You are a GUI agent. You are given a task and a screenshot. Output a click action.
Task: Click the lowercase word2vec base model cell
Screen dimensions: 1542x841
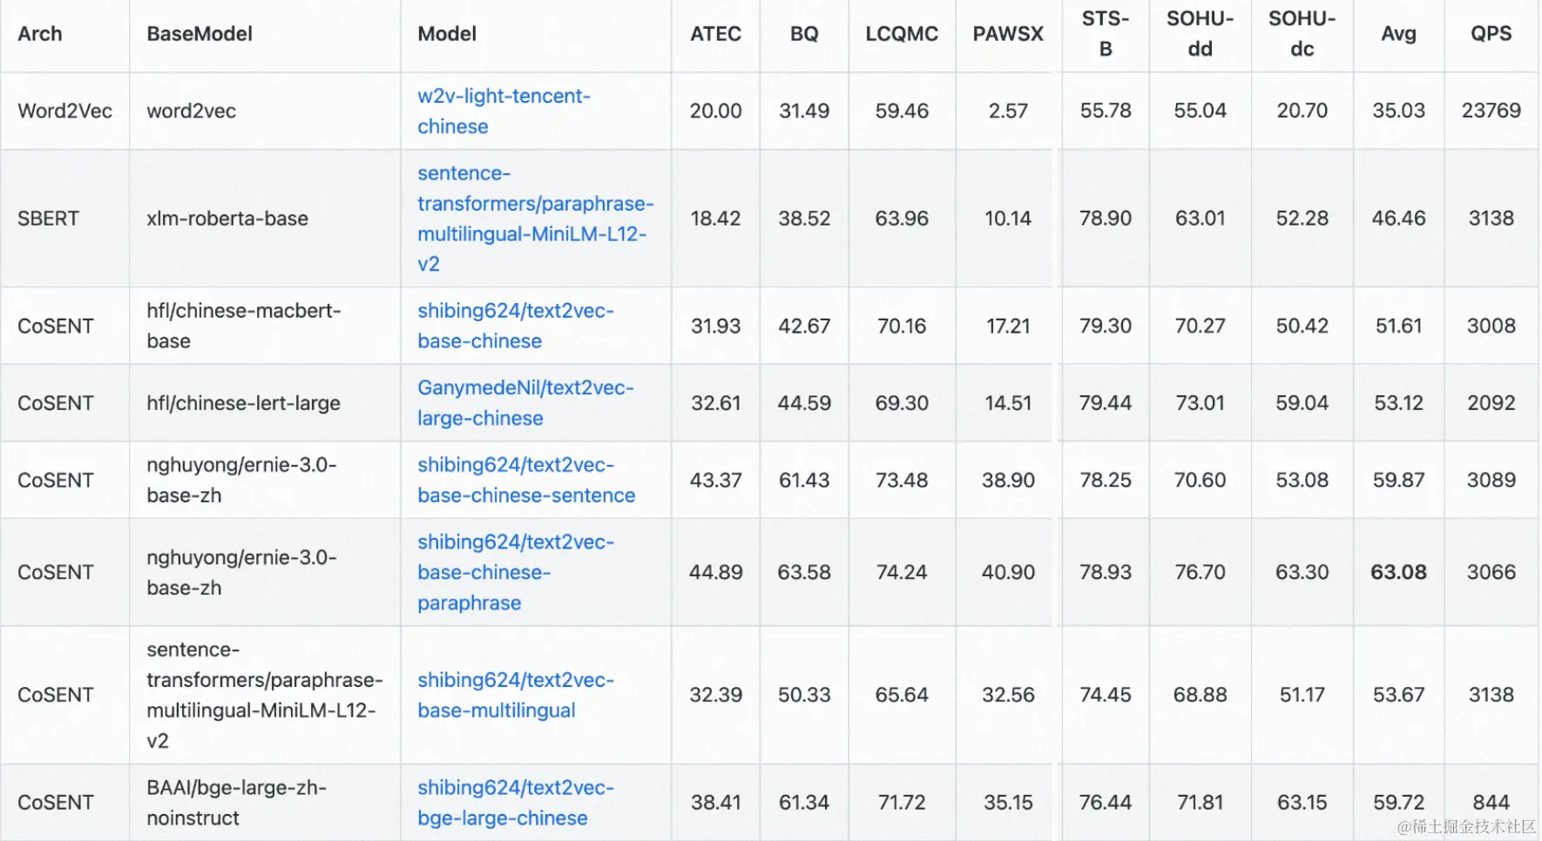[x=192, y=111]
